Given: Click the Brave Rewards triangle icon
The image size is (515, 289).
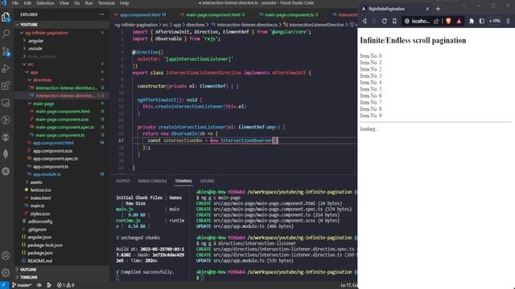Looking at the screenshot, I should click(459, 21).
